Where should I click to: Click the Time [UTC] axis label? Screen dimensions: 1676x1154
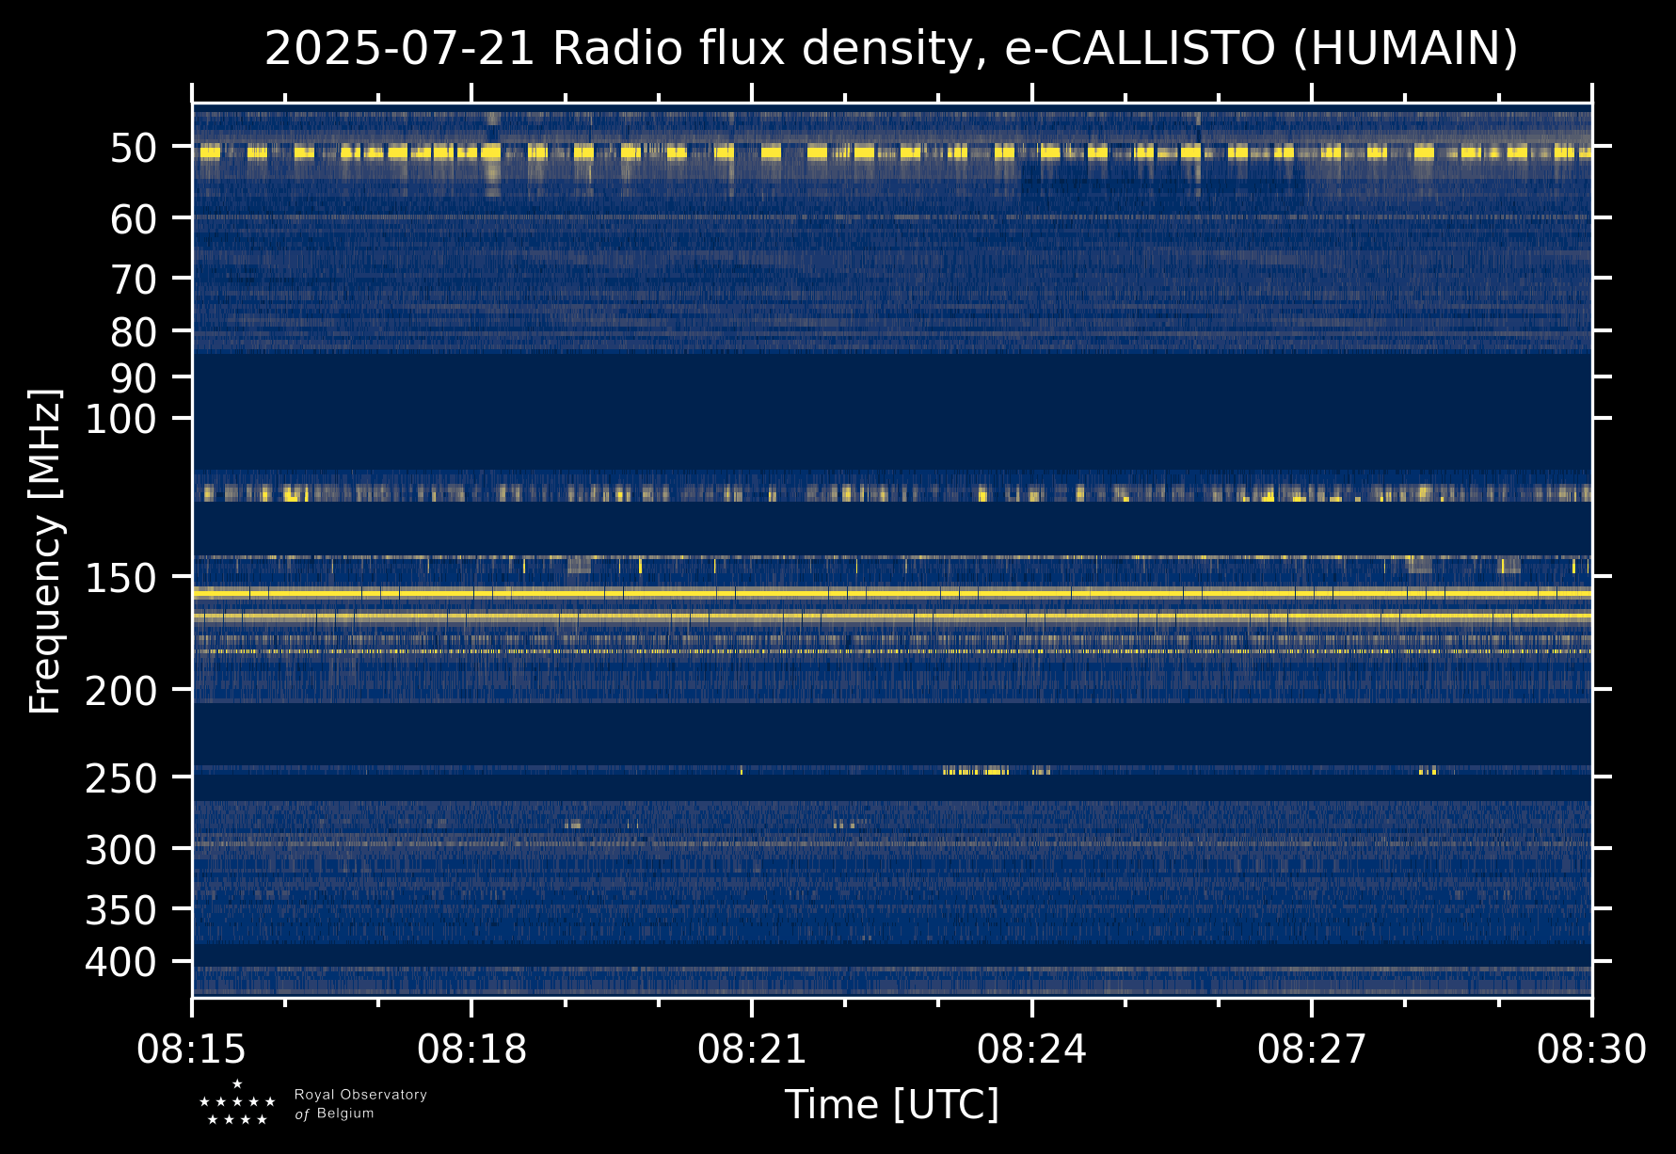(891, 1104)
